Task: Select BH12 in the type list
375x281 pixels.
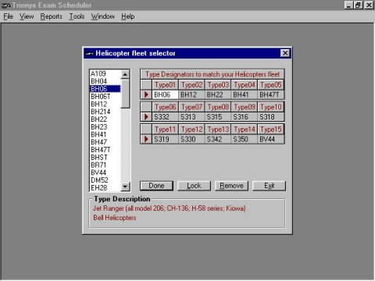Action: tap(105, 104)
